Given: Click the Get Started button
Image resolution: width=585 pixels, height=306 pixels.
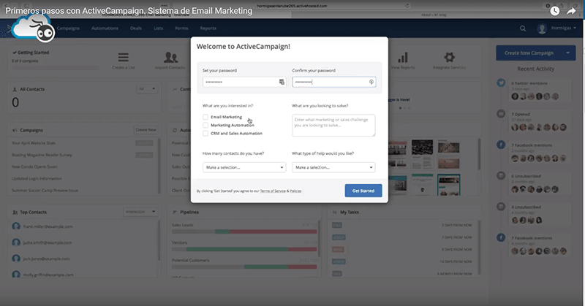Looking at the screenshot, I should pyautogui.click(x=363, y=191).
